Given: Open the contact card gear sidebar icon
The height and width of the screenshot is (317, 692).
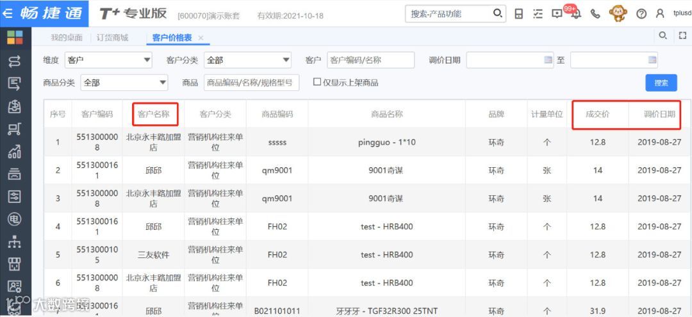Looking at the screenshot, I should click(15, 286).
